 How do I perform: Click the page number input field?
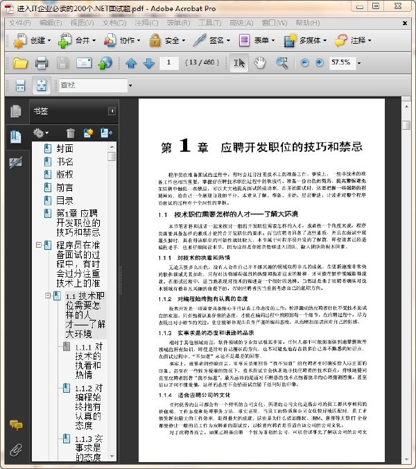pos(169,62)
